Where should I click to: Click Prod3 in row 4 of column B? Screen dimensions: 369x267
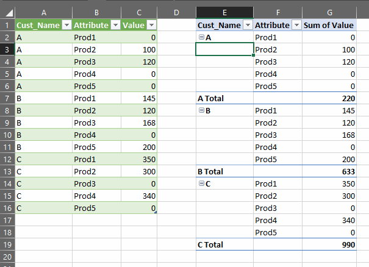96,62
